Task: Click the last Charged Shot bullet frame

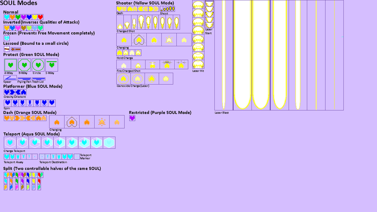Action: (176, 22)
